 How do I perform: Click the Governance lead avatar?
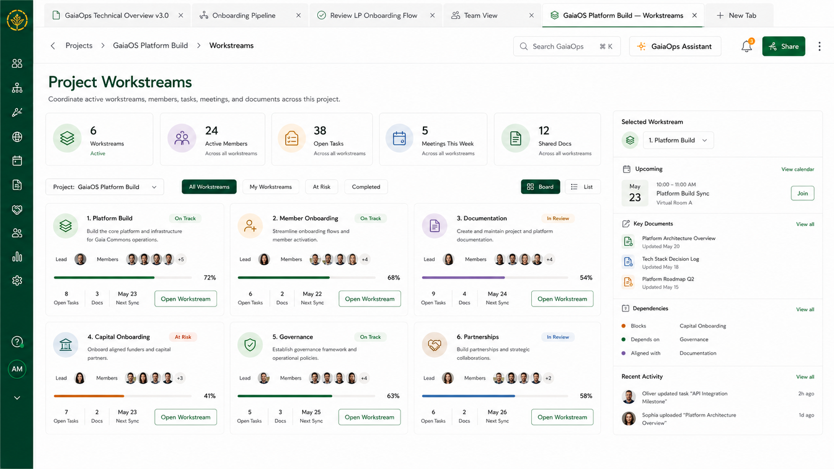pyautogui.click(x=264, y=378)
